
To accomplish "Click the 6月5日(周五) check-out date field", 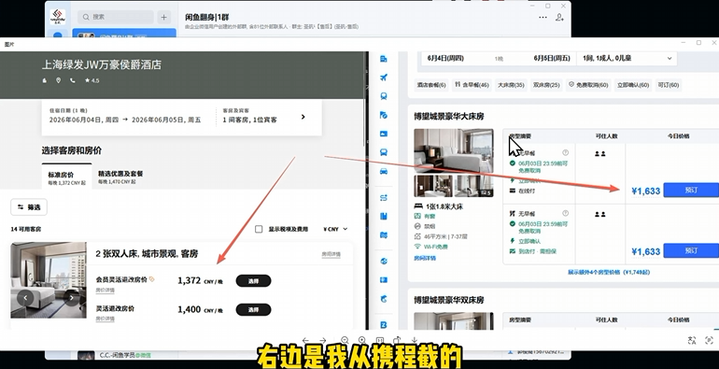I will pyautogui.click(x=552, y=58).
